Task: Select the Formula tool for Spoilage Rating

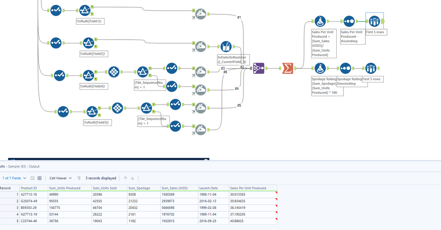Action: click(320, 68)
